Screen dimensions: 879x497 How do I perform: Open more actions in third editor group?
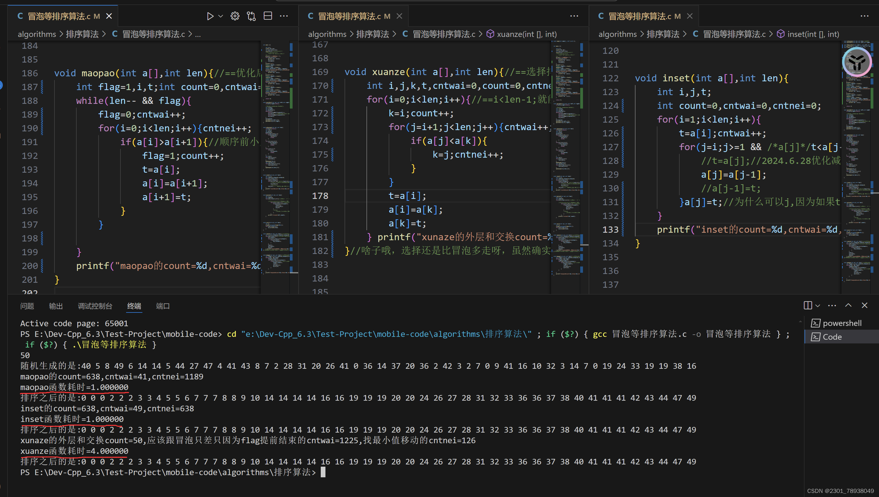click(x=864, y=16)
